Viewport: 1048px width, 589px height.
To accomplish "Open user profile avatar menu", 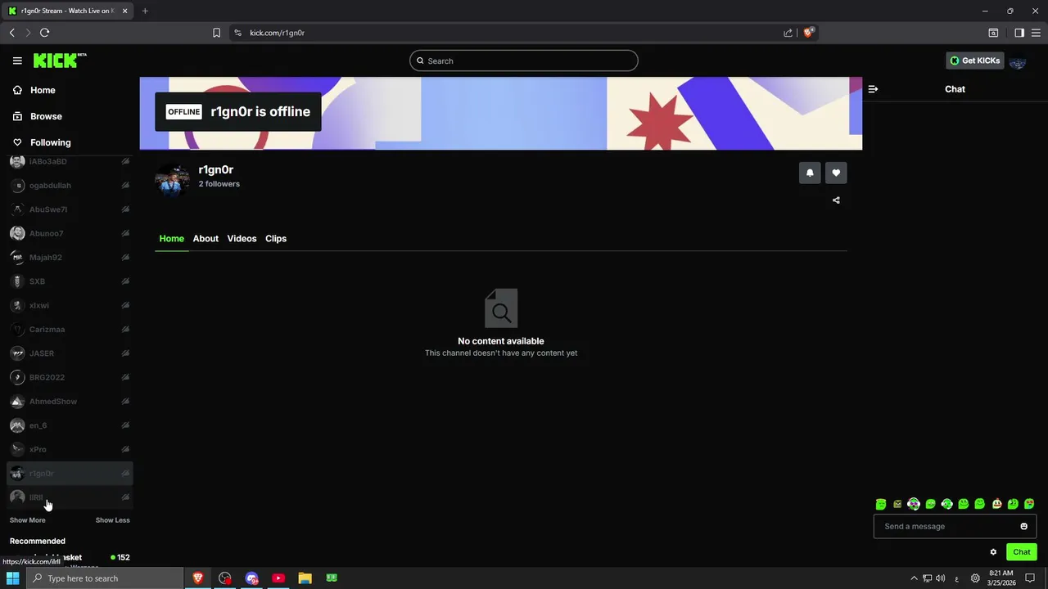I will [1018, 61].
